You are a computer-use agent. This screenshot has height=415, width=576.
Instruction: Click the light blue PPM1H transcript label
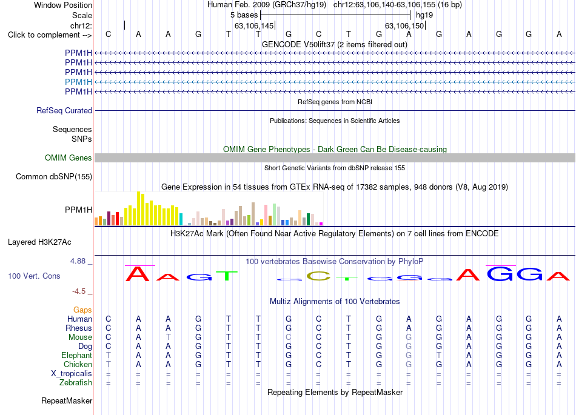coord(79,82)
